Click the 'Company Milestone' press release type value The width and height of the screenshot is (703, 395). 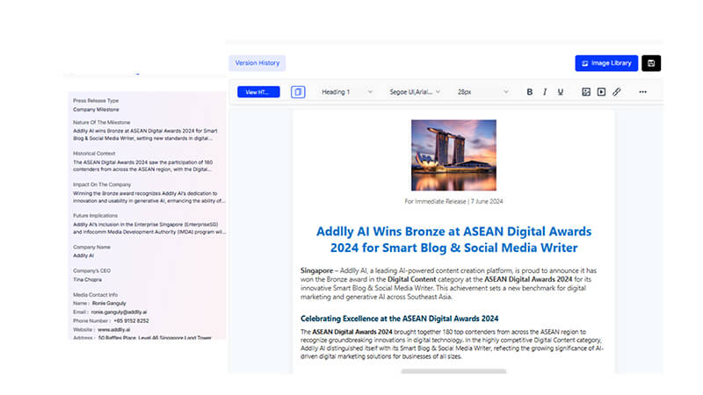(x=96, y=110)
